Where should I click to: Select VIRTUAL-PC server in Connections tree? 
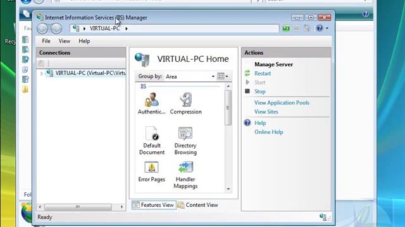tap(86, 73)
